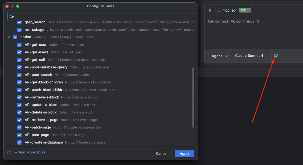Select the API-retrieve-a-block row label
This screenshot has height=165, width=303.
[42, 97]
